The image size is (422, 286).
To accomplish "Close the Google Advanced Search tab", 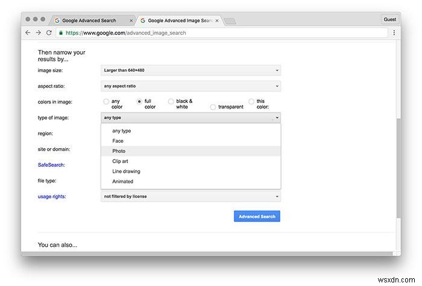I will [131, 20].
